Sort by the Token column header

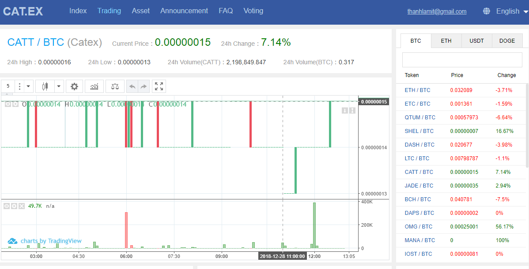[x=412, y=75]
